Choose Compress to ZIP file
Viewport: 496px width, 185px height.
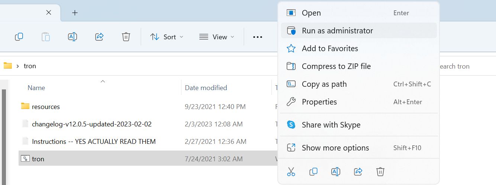pyautogui.click(x=336, y=66)
